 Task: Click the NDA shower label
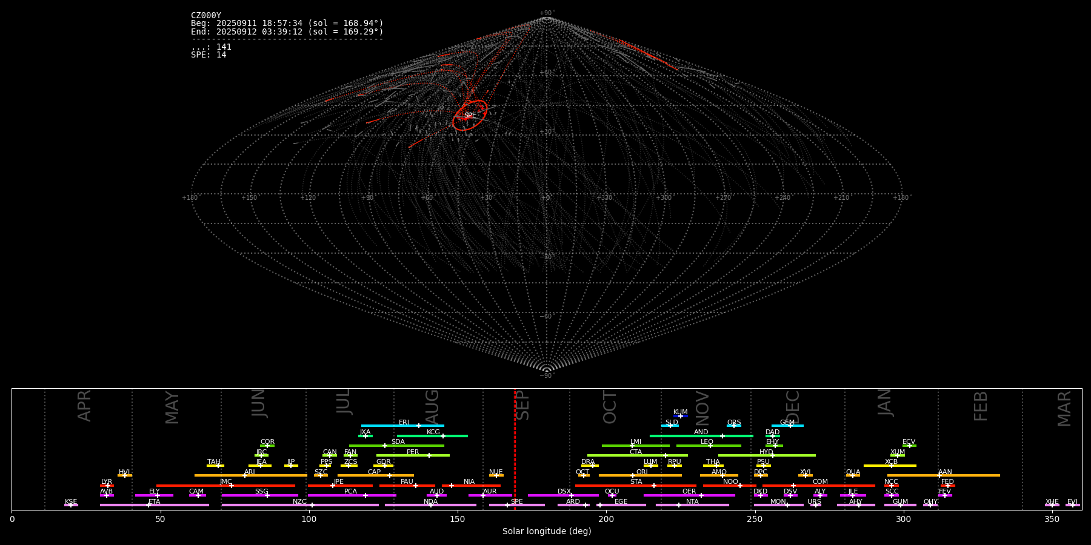click(431, 501)
